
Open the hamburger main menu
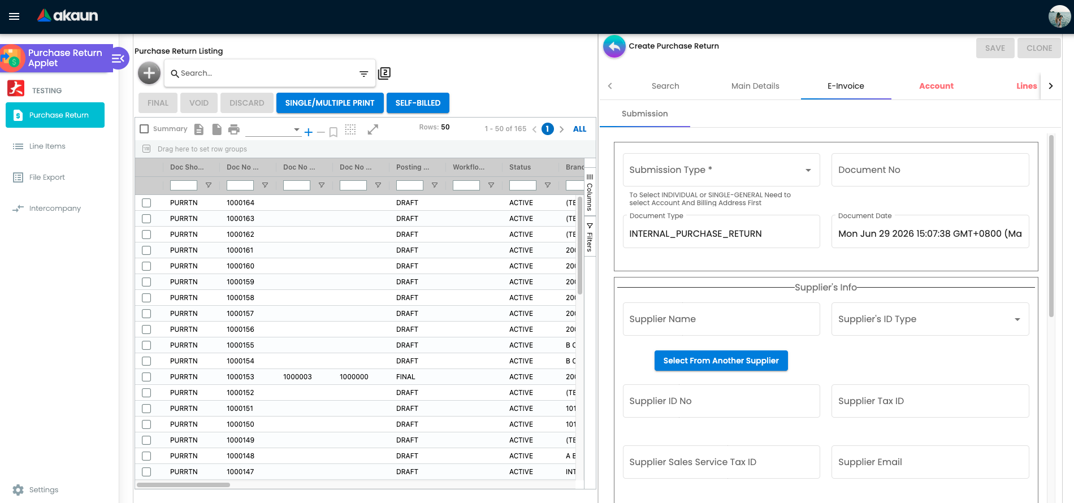click(14, 16)
